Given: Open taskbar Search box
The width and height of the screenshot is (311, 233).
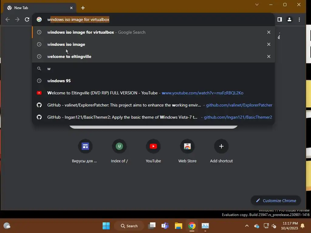Looking at the screenshot, I should pos(129,226).
